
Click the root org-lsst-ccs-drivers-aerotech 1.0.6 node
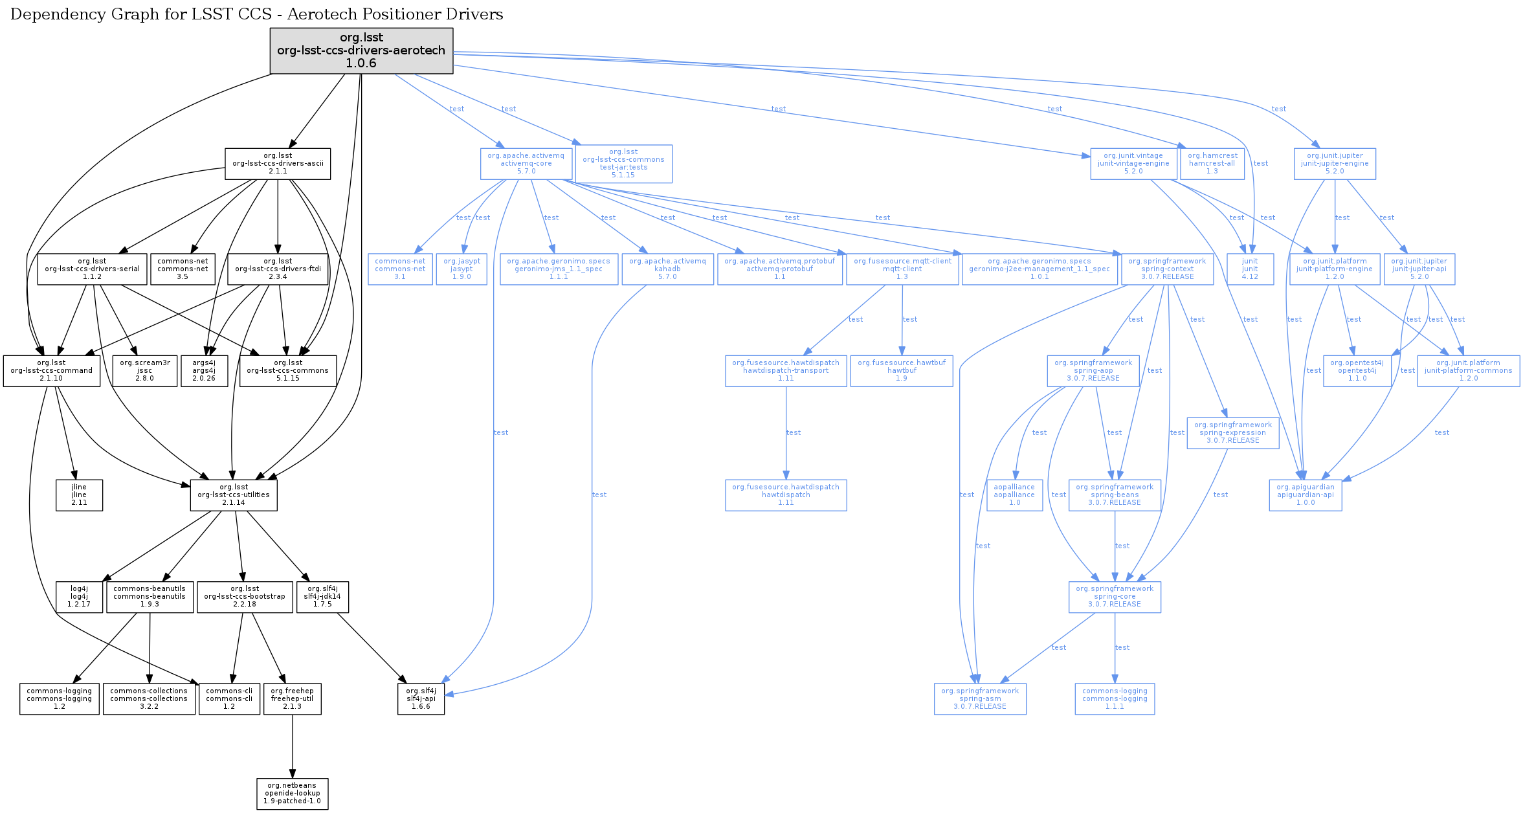[x=361, y=50]
